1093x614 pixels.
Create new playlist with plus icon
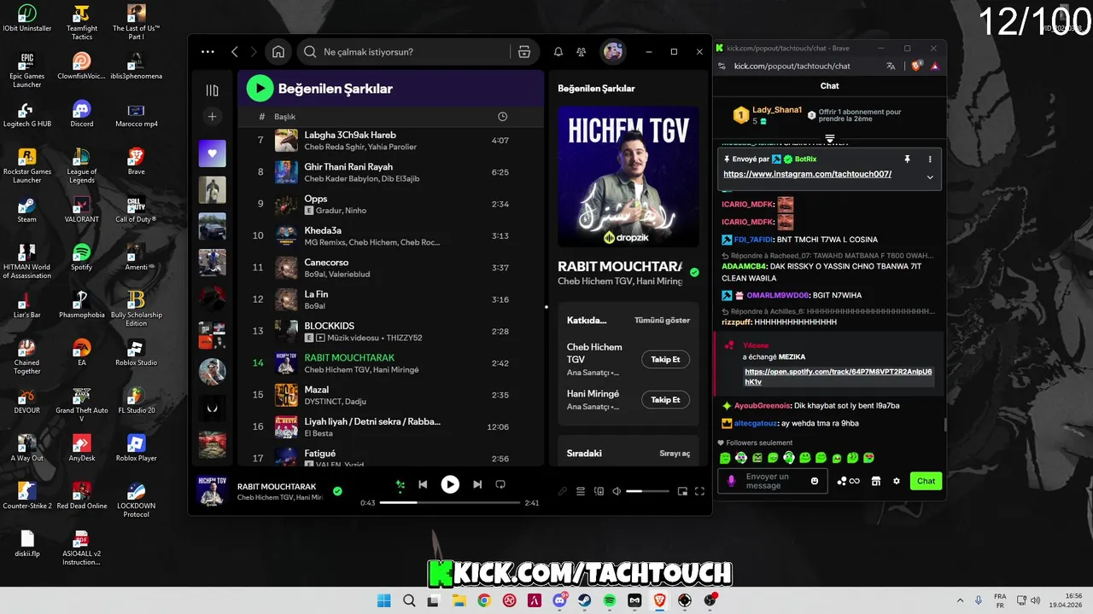coord(213,117)
